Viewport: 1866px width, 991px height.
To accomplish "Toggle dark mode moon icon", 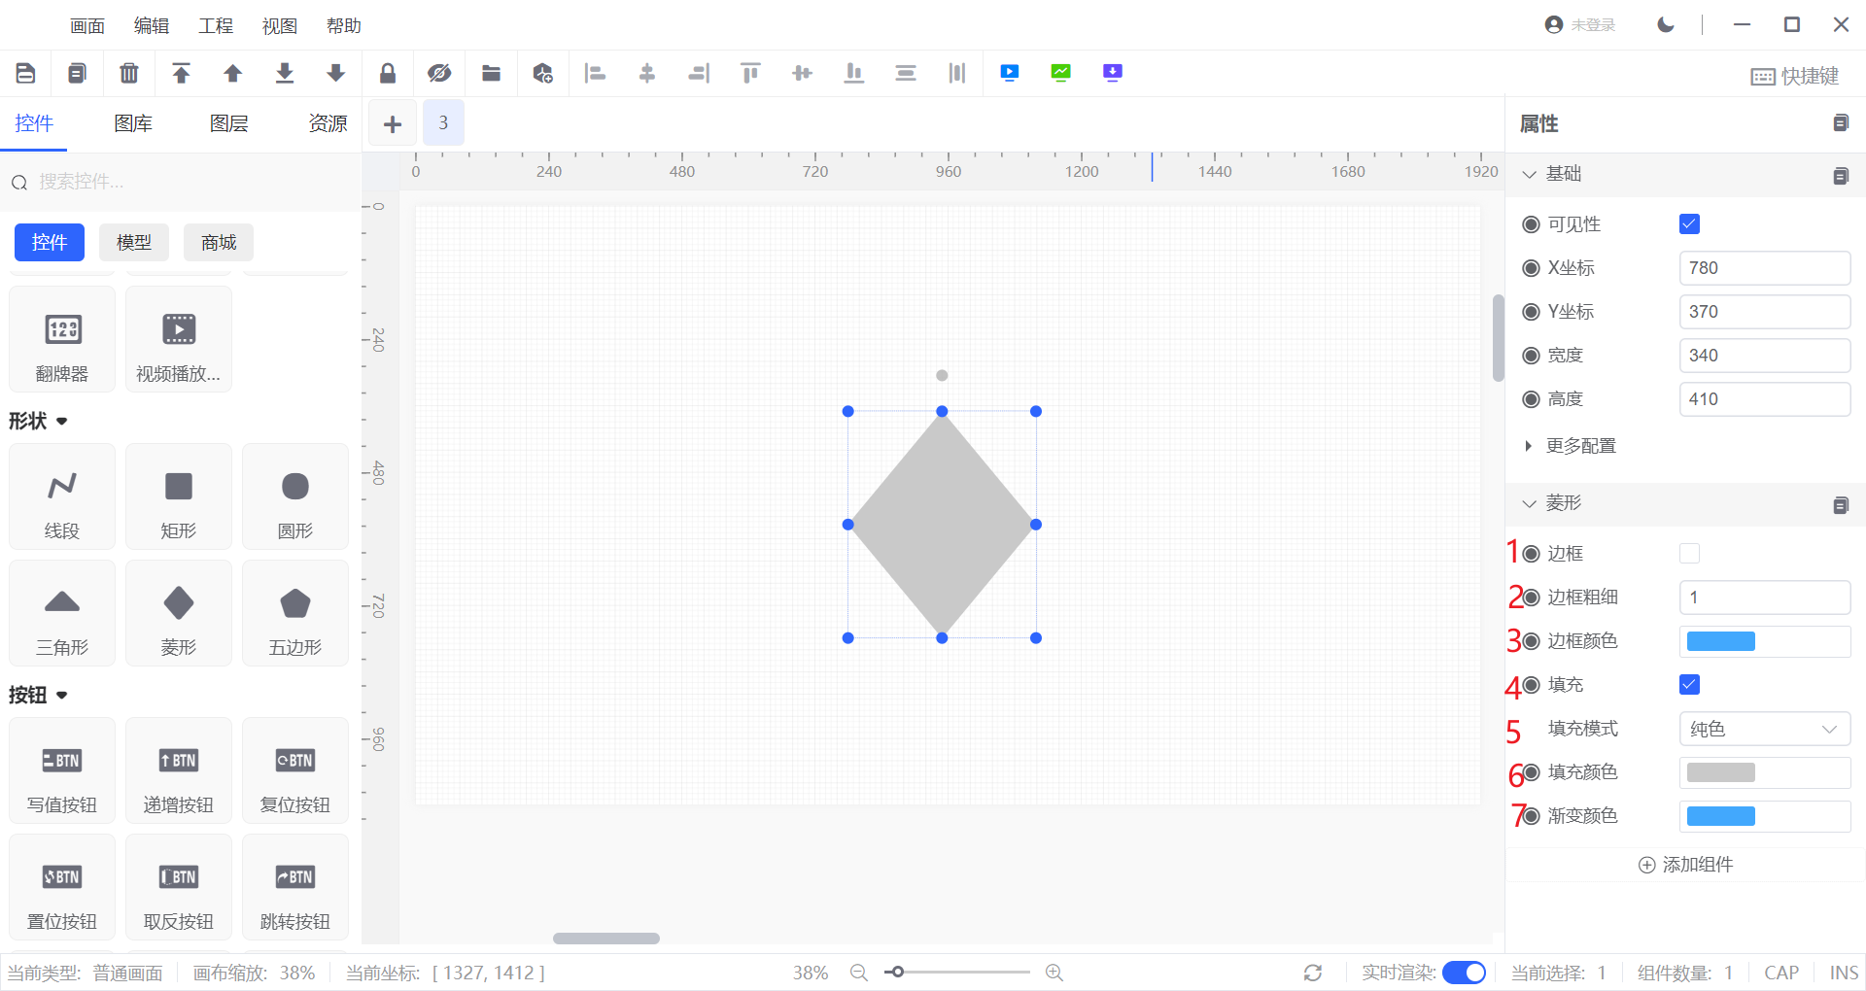I will [x=1666, y=24].
